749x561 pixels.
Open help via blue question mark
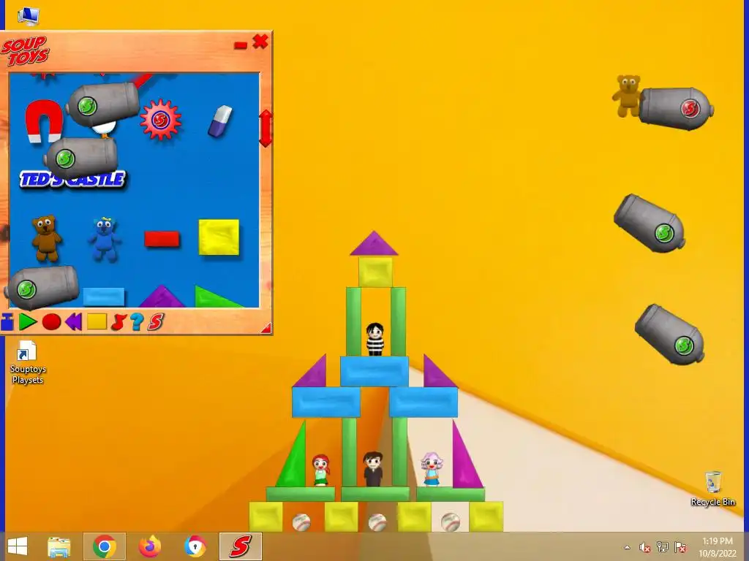(137, 322)
